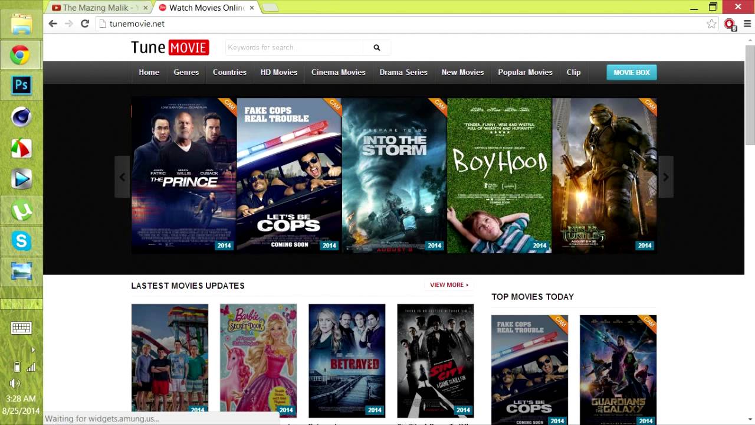Click the clock showing 3:28 AM
The height and width of the screenshot is (425, 755).
(21, 398)
